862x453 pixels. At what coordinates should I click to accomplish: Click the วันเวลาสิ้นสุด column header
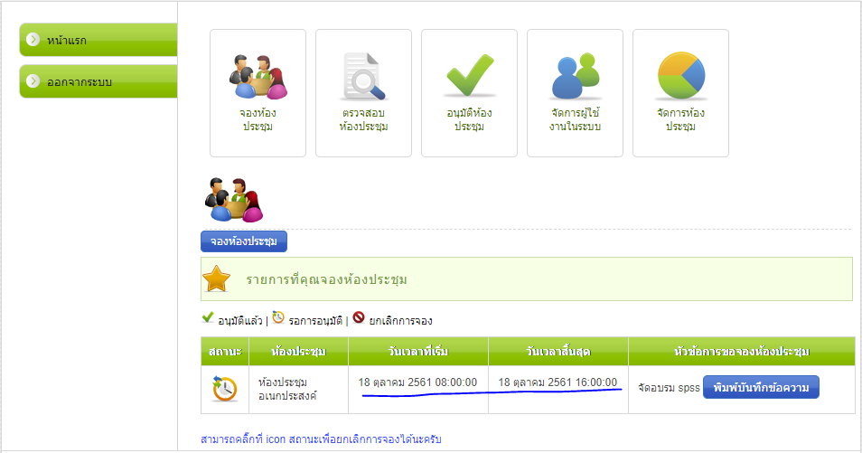coord(558,351)
